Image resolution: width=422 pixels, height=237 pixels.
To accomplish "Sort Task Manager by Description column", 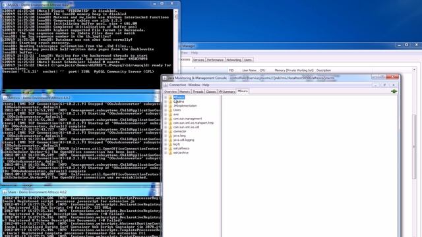I will [324, 70].
